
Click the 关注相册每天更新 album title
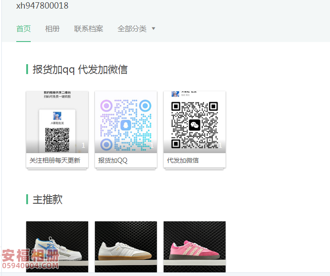pyautogui.click(x=55, y=160)
